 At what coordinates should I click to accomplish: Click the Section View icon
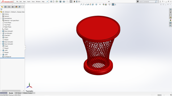click(x=88, y=4)
